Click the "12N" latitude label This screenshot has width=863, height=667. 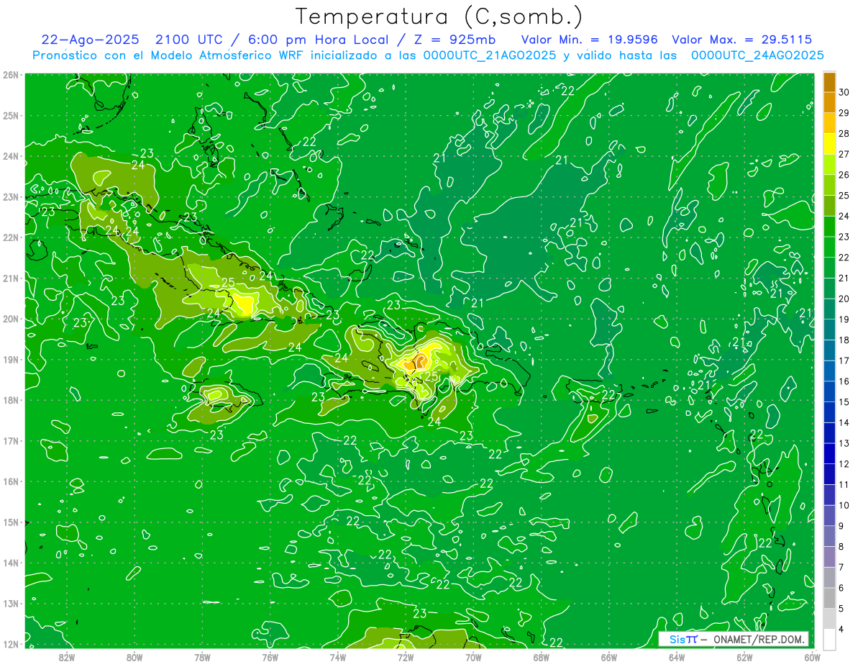point(11,644)
